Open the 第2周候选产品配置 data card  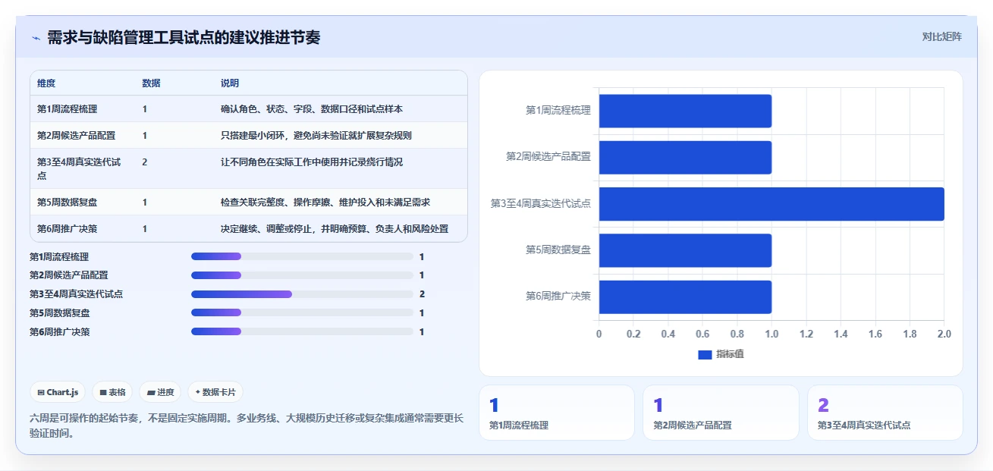tap(721, 413)
